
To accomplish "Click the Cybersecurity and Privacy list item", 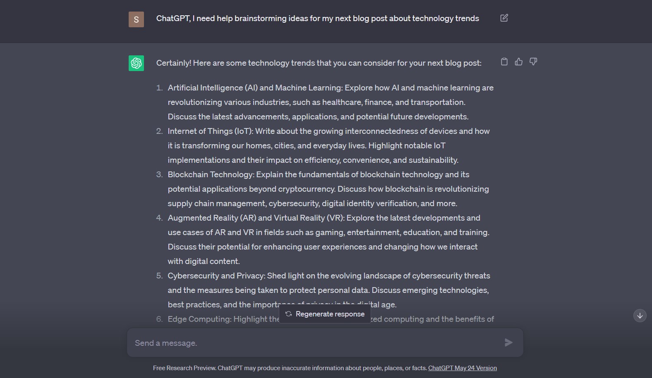I will coord(328,290).
